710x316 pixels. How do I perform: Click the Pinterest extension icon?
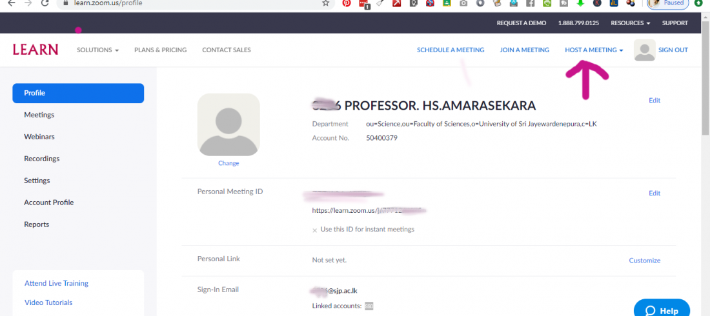[347, 3]
